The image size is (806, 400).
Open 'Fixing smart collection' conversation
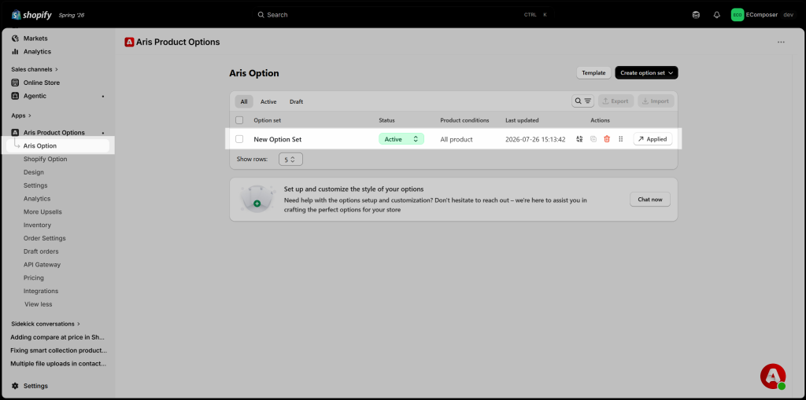[x=58, y=350]
